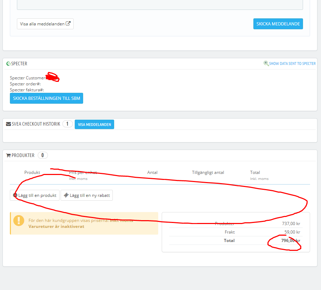This screenshot has height=290, width=321.
Task: Click shopping cart icon in Produkter header
Action: pos(8,155)
